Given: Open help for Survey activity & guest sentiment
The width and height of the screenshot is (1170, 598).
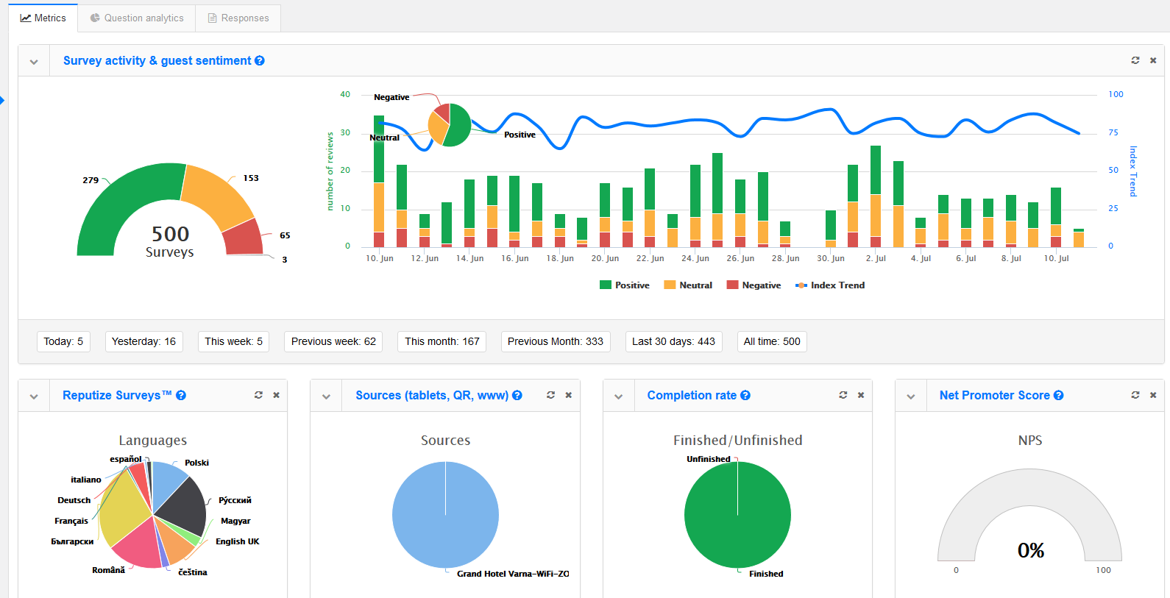Looking at the screenshot, I should click(x=260, y=61).
